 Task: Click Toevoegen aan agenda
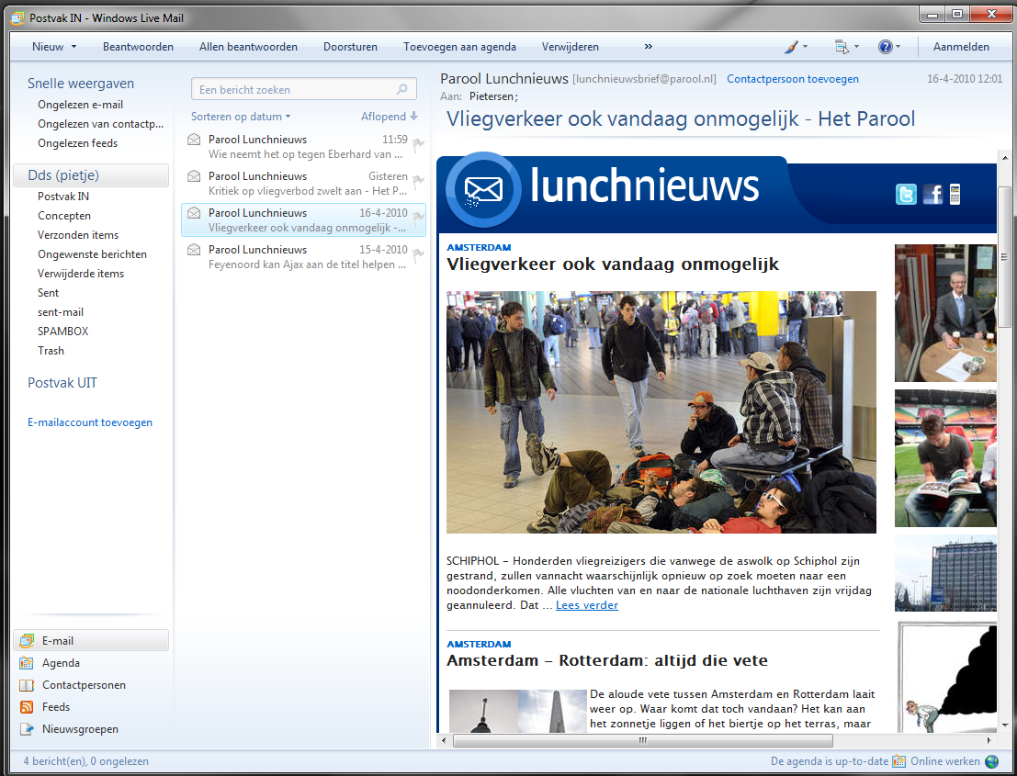click(460, 47)
